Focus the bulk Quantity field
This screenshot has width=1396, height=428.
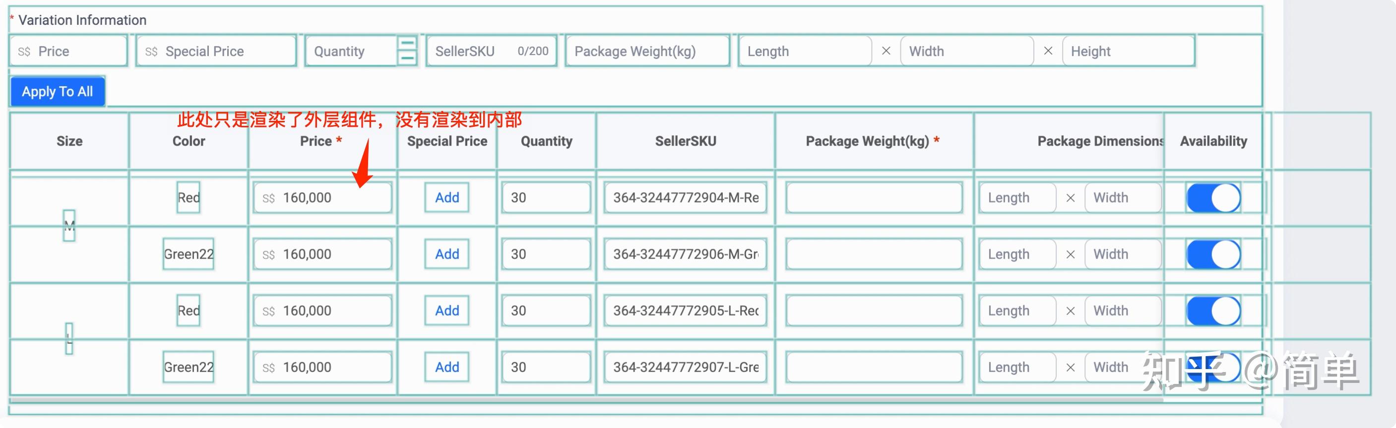(351, 52)
